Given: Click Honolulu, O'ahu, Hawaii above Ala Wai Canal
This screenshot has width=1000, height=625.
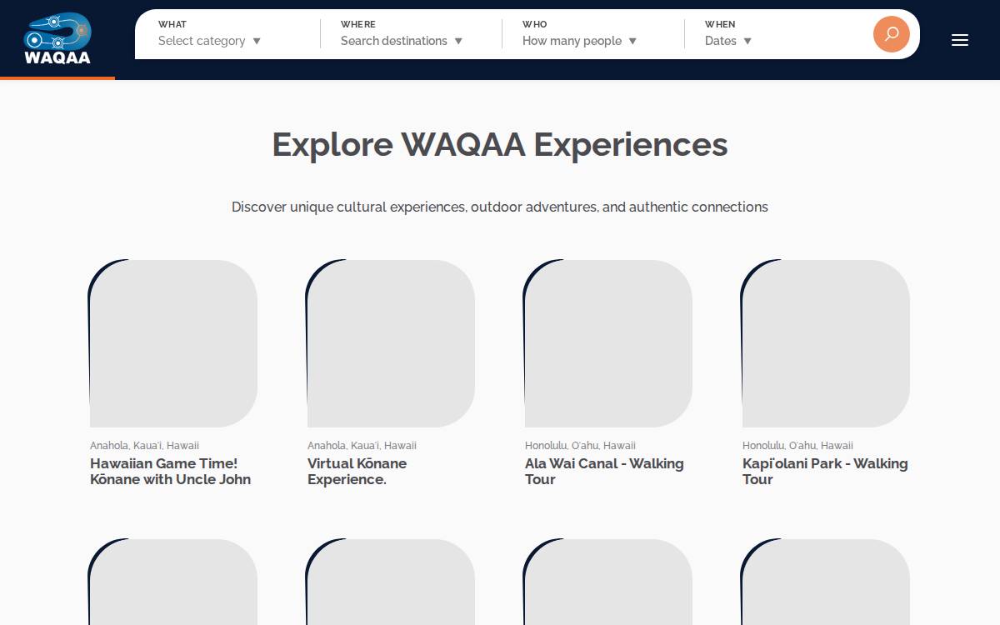Looking at the screenshot, I should tap(580, 446).
